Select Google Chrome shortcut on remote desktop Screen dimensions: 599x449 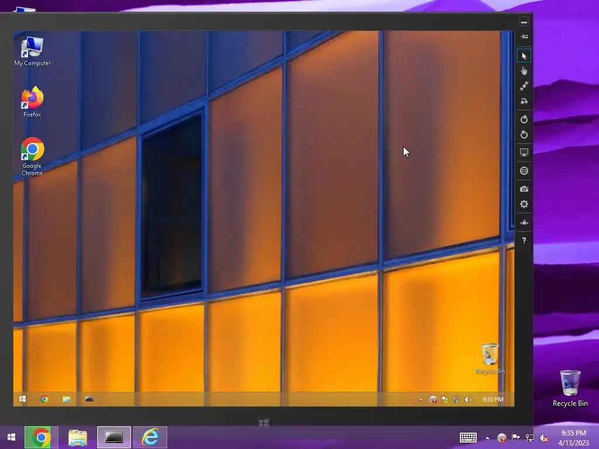tap(32, 157)
